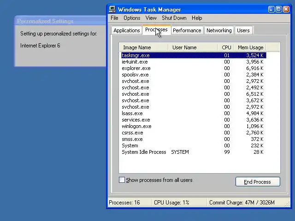Click the 99 CPU value
This screenshot has height=221, width=295.
click(227, 152)
